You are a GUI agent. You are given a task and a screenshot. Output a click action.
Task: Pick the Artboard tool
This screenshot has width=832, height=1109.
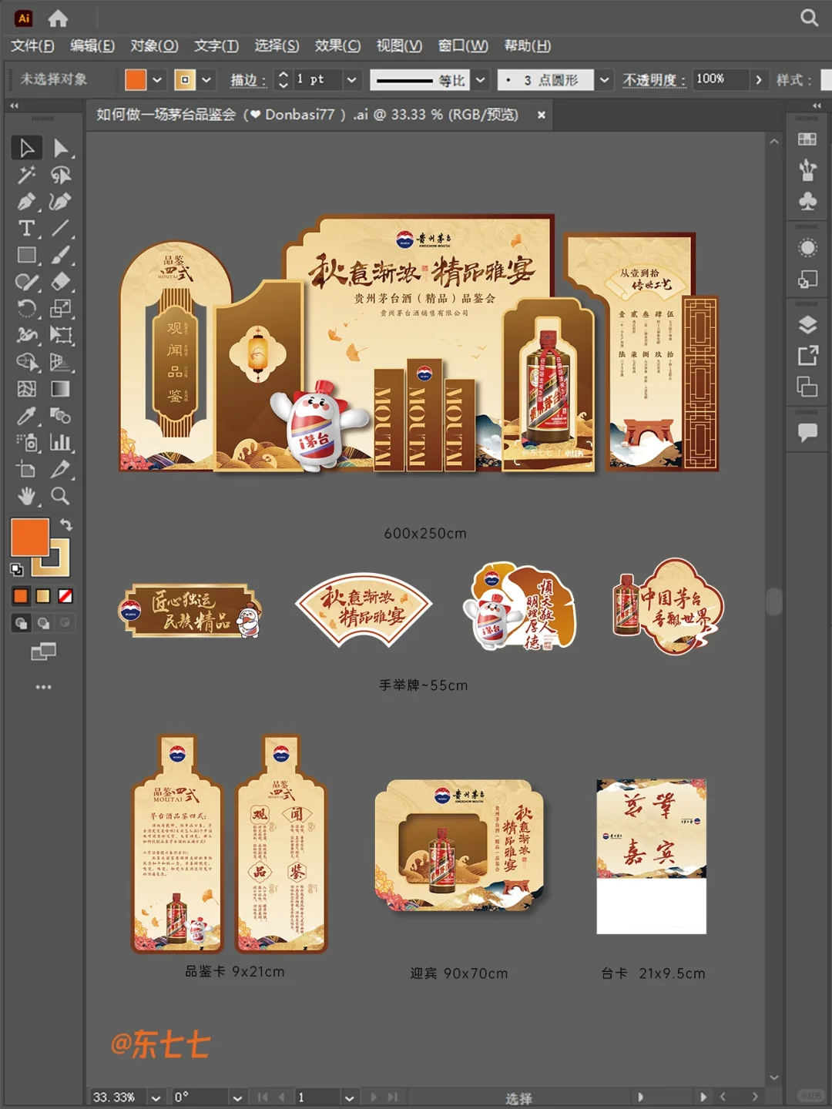click(x=26, y=469)
